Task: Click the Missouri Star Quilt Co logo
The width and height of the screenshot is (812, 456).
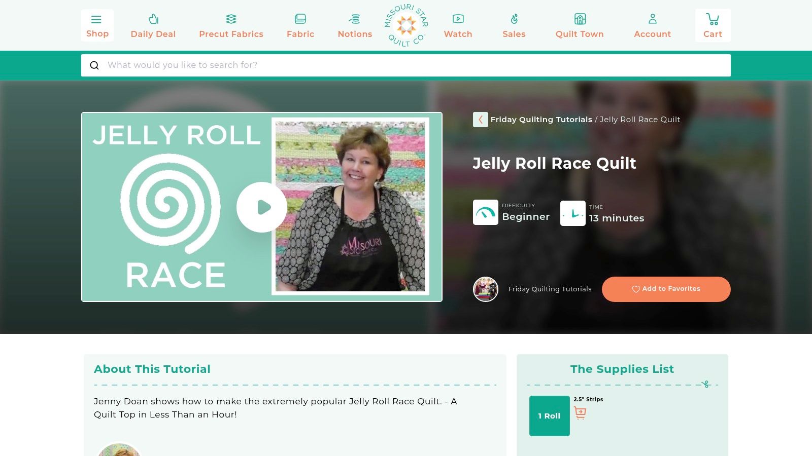Action: (x=406, y=25)
